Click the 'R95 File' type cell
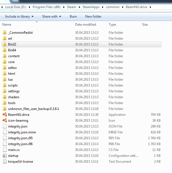 (x=114, y=138)
